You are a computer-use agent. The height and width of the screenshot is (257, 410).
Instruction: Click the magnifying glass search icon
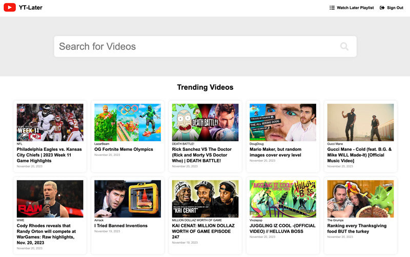pyautogui.click(x=344, y=46)
